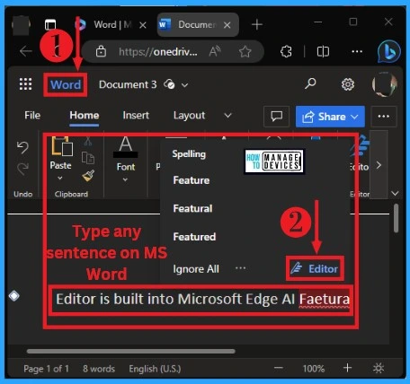The width and height of the screenshot is (410, 384).
Task: Open Edge settings and more menu
Action: click(x=357, y=51)
